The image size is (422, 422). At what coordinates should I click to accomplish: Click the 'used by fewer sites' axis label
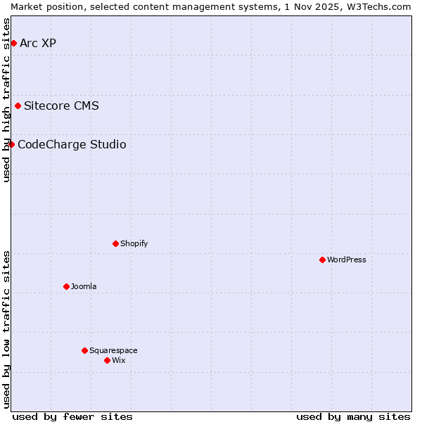coord(72,416)
